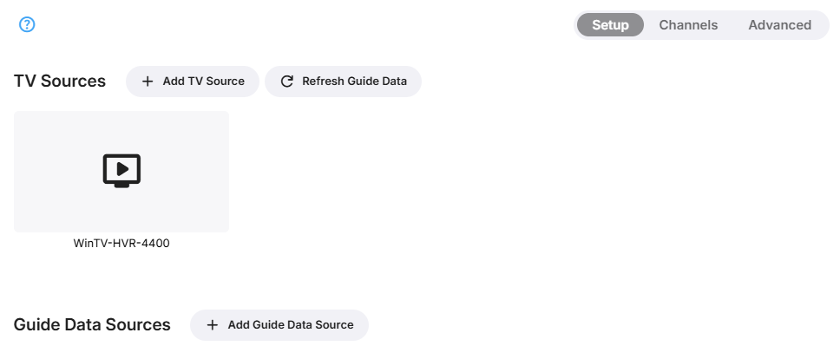The height and width of the screenshot is (359, 840).
Task: Click the WinTV-HVR-4400 name label
Action: [x=121, y=244]
